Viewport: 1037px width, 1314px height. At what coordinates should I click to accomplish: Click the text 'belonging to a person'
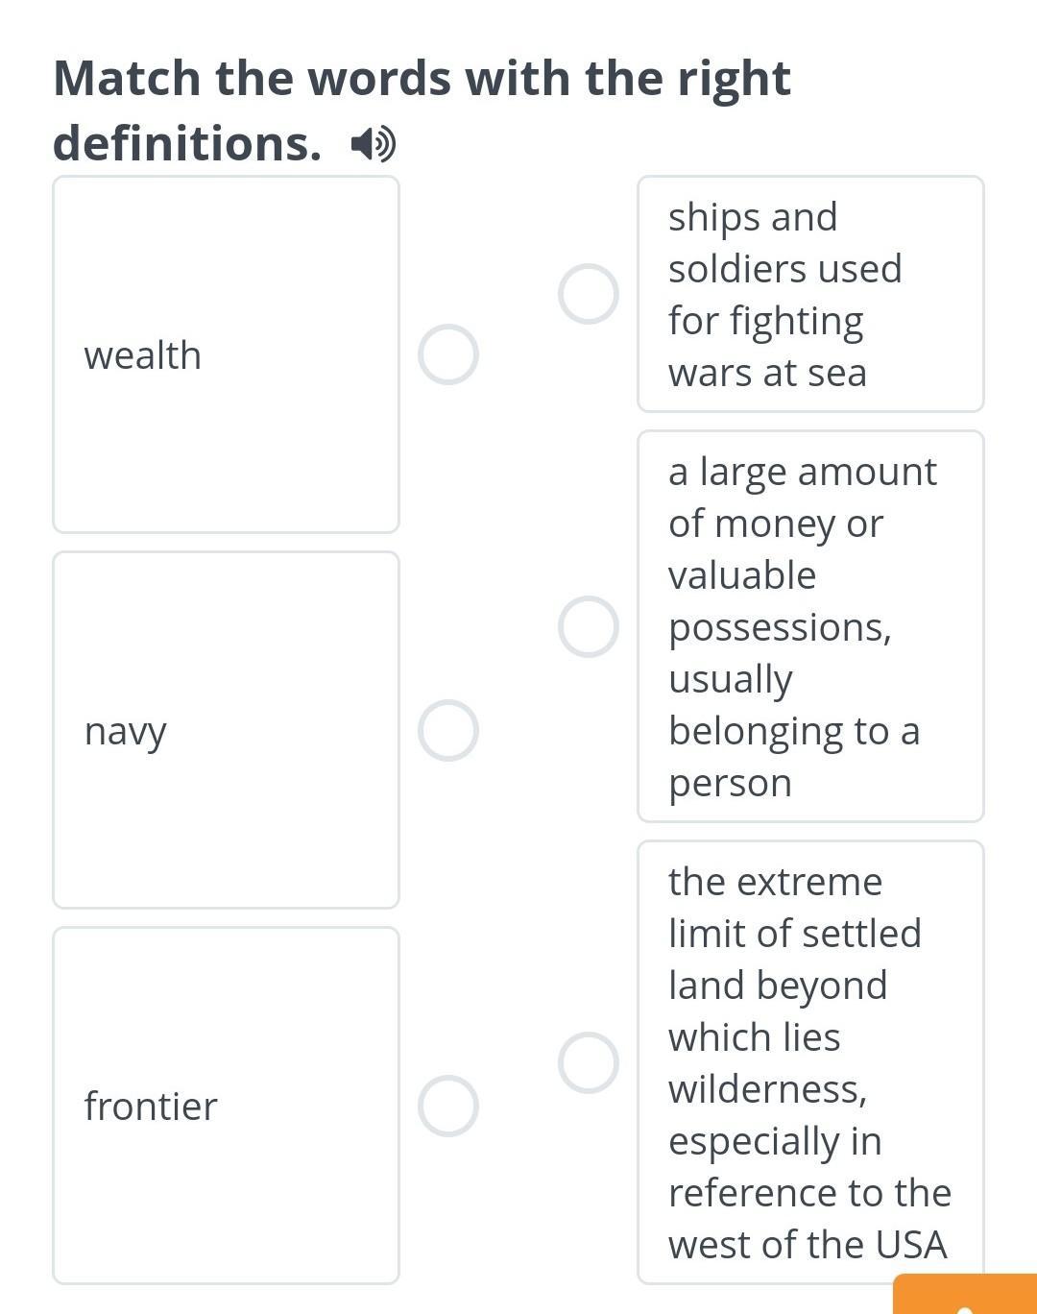tap(794, 757)
